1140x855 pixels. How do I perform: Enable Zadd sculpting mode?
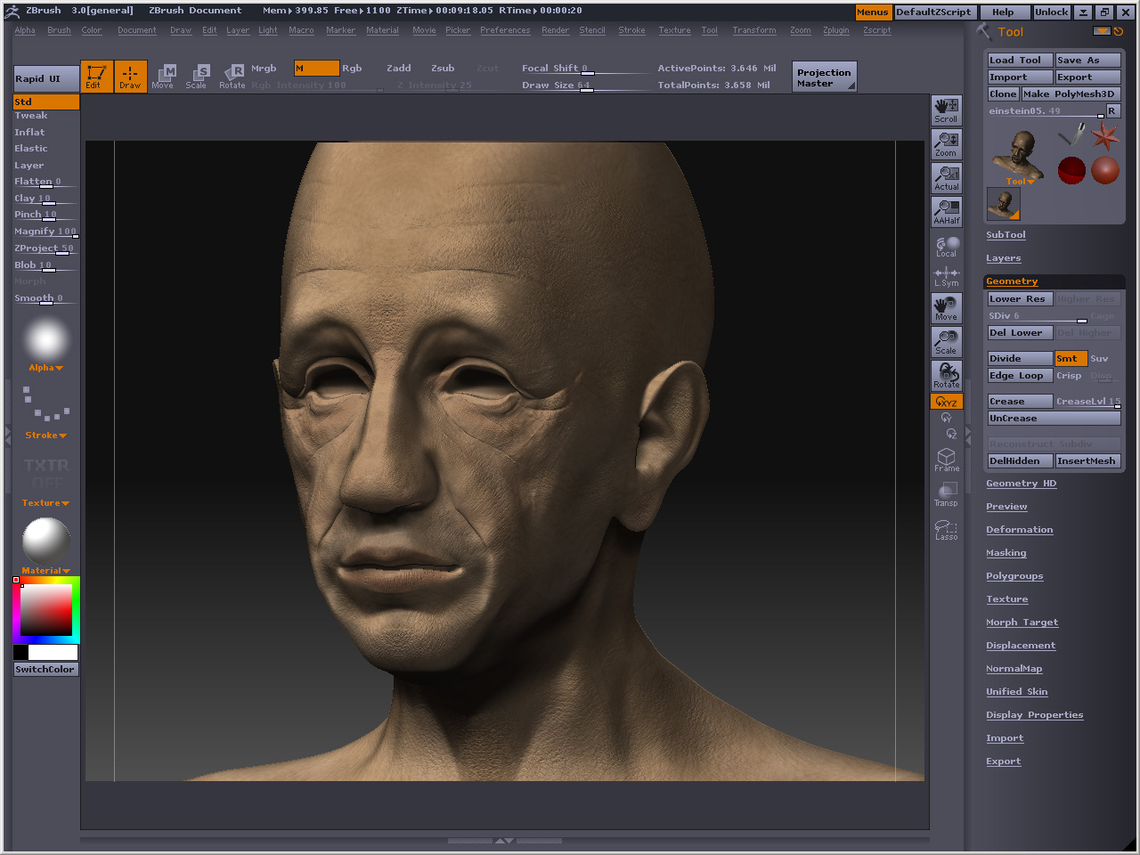click(x=399, y=69)
